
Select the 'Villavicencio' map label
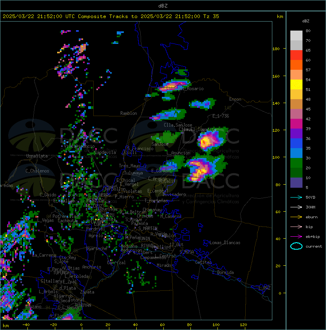tap(79, 146)
